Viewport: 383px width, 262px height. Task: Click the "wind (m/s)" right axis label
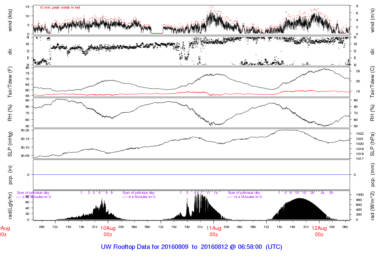tap(373, 20)
